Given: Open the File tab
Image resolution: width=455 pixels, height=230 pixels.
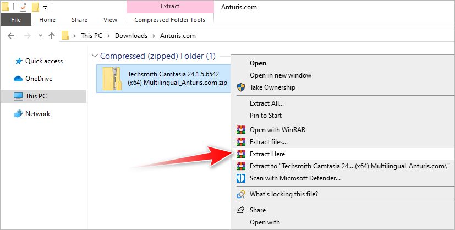Looking at the screenshot, I should (16, 20).
